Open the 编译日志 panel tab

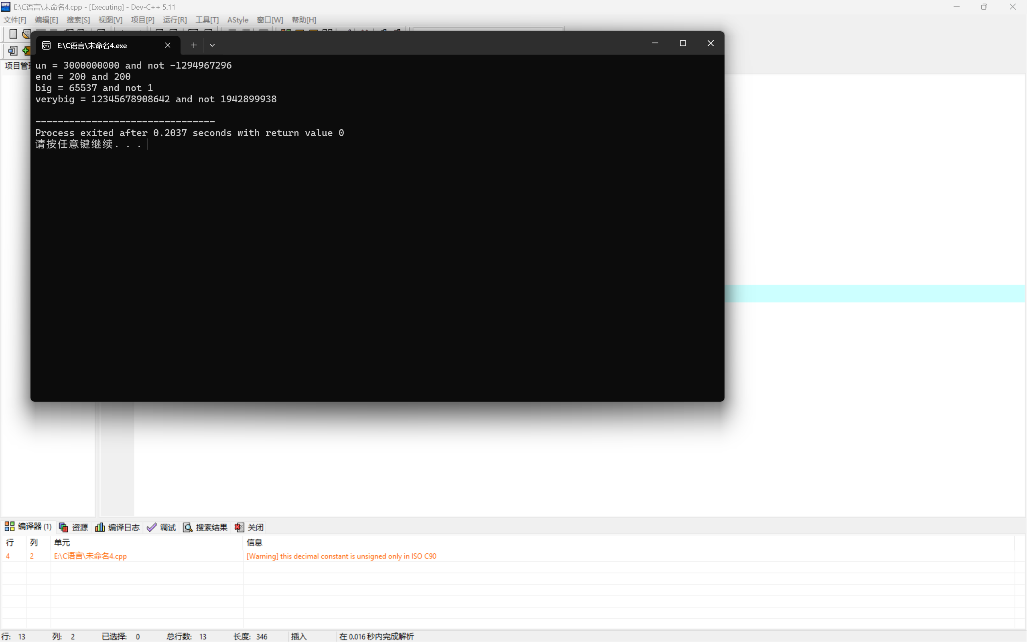click(118, 527)
